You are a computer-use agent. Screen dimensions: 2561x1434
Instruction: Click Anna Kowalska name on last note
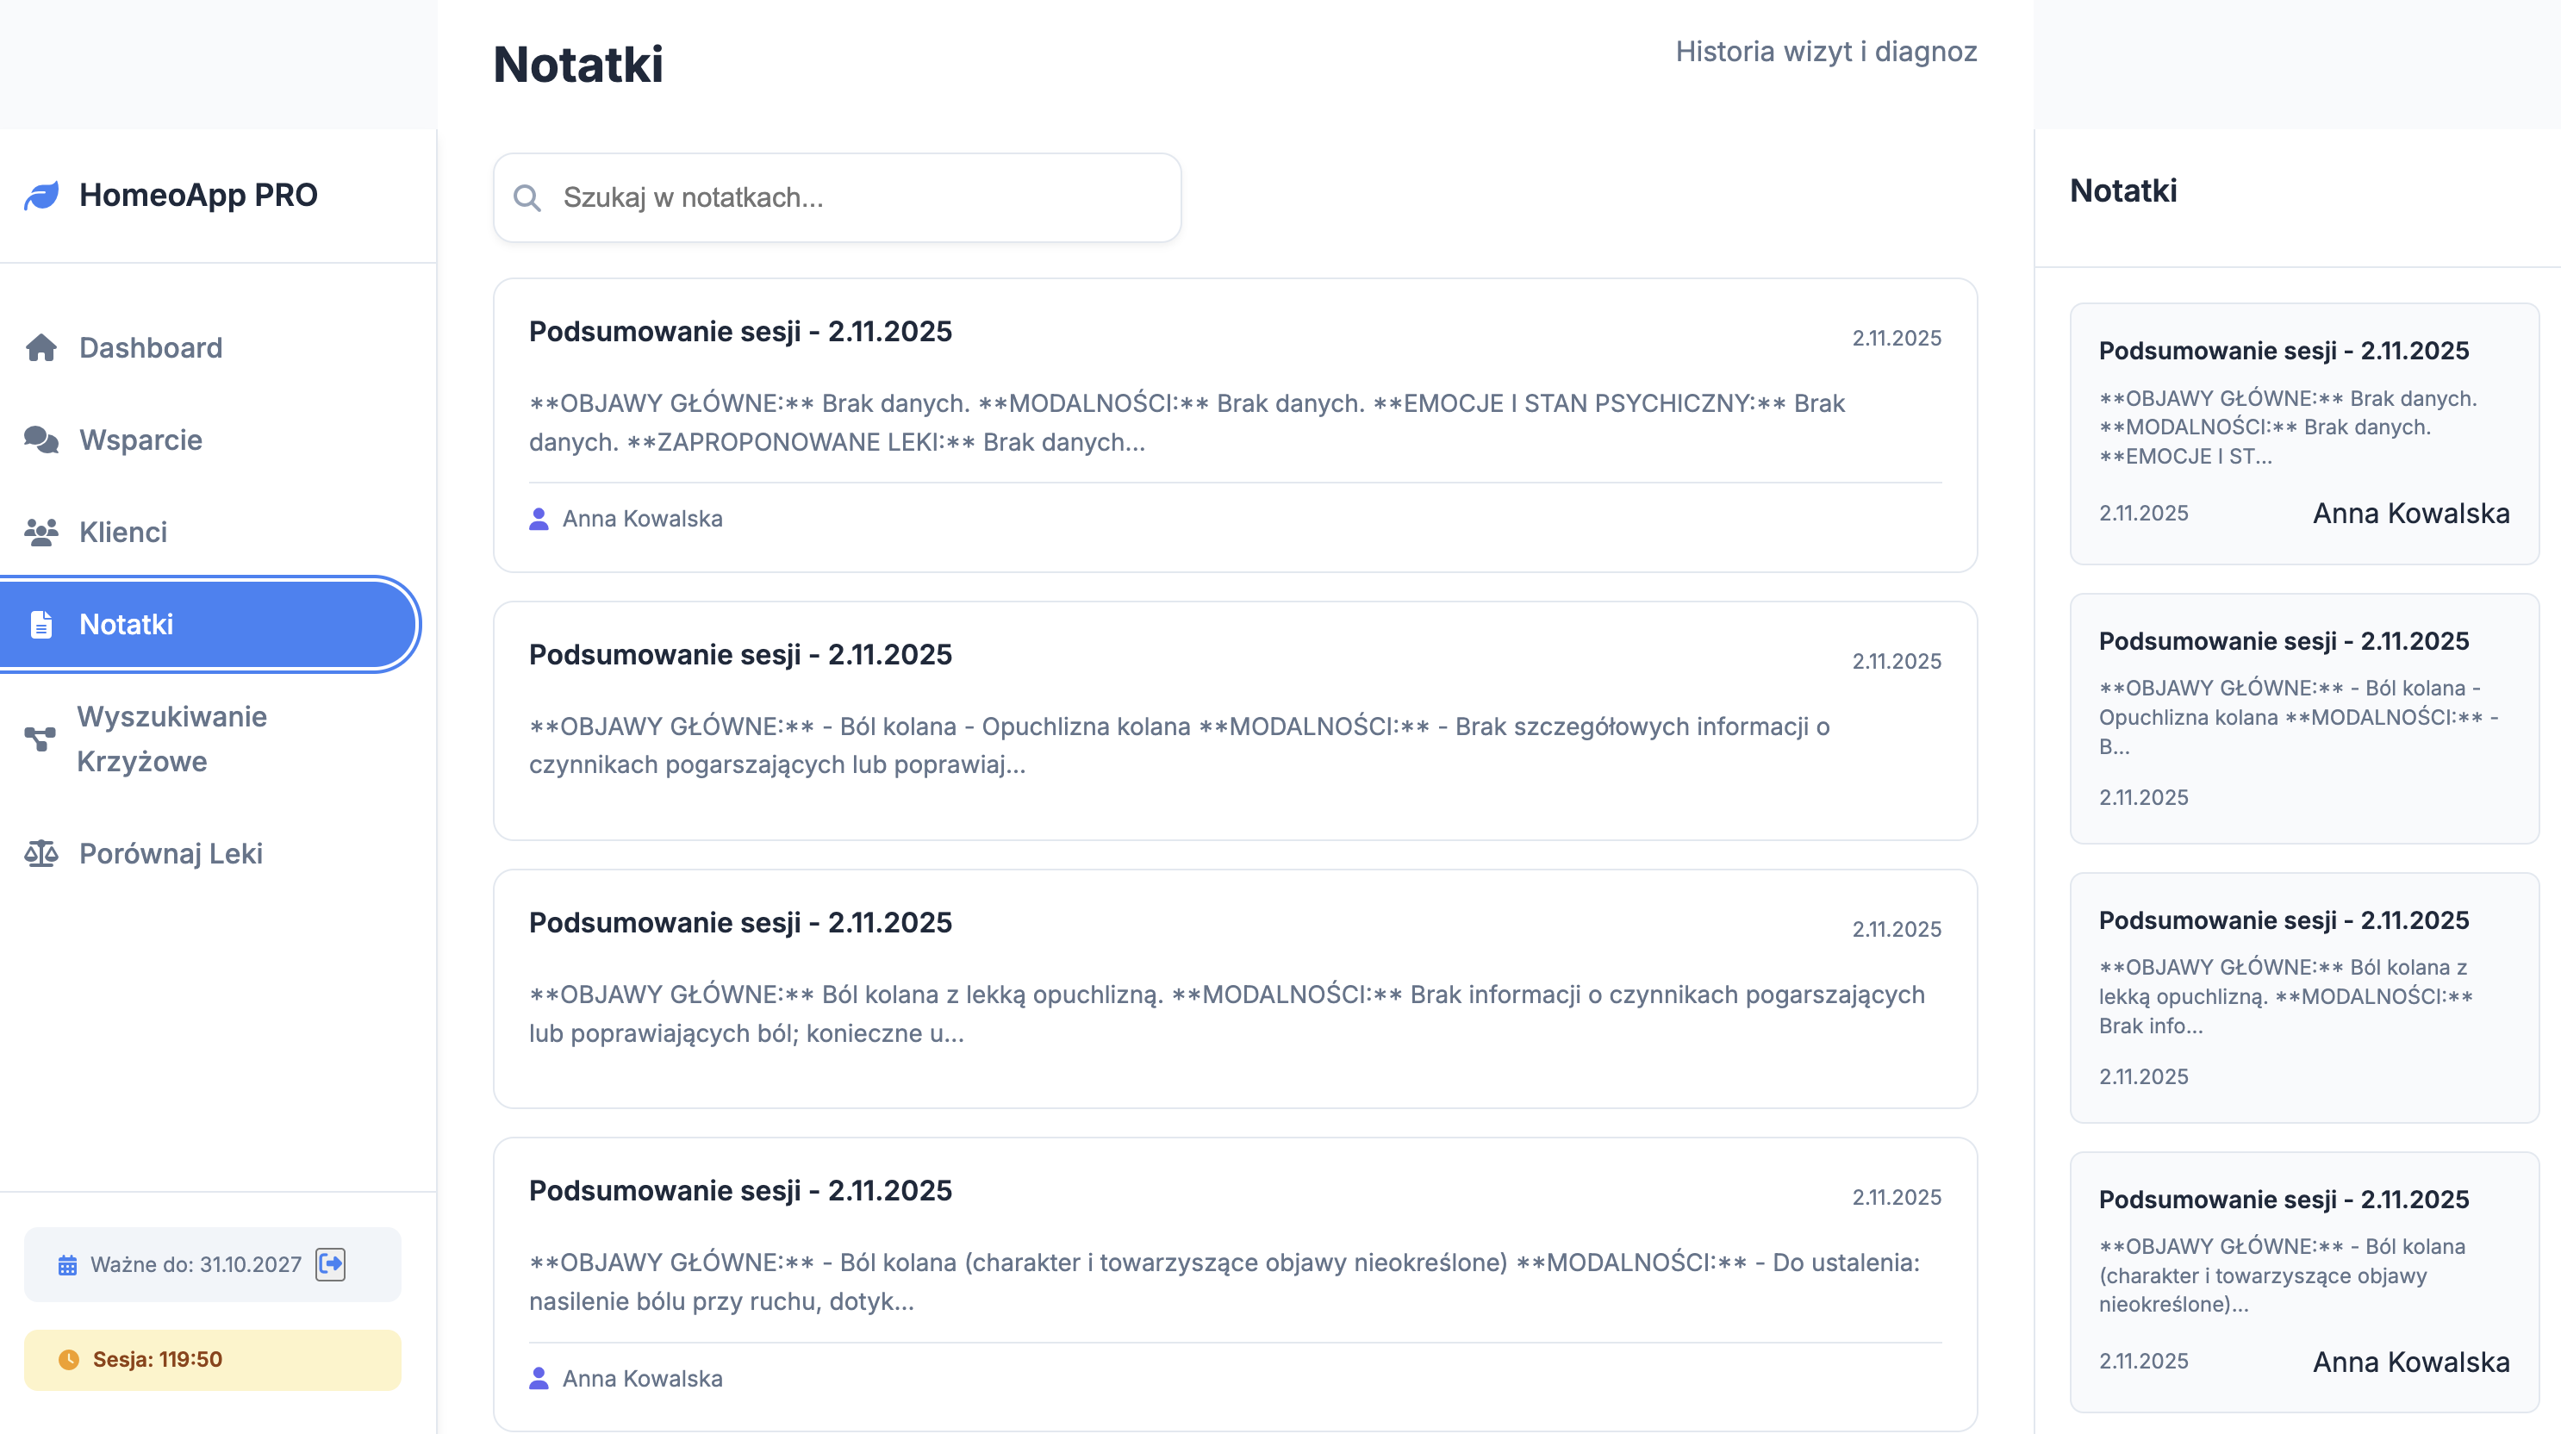[642, 1378]
